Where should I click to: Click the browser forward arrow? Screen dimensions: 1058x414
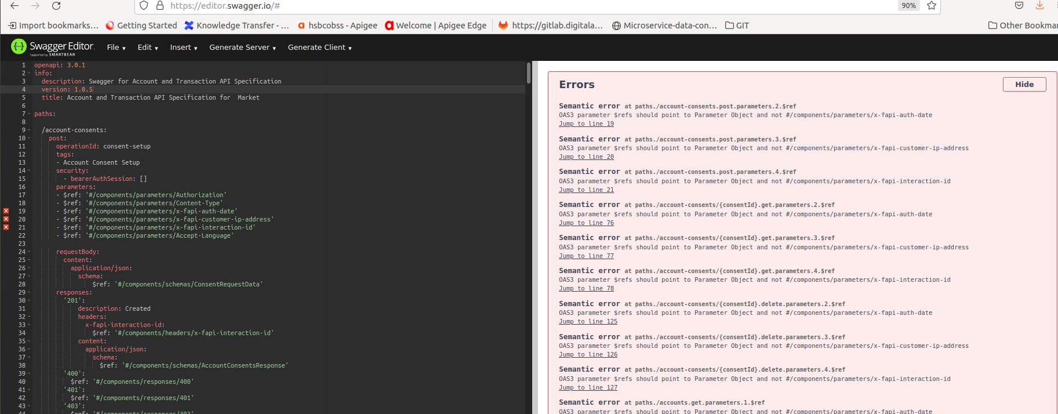pos(35,6)
